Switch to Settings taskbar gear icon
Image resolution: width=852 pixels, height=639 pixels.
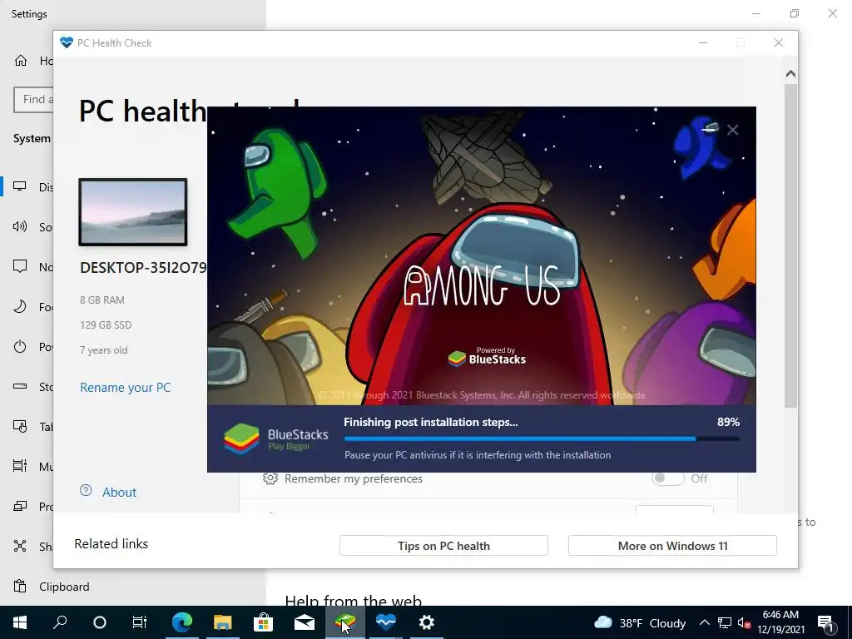[x=427, y=622]
